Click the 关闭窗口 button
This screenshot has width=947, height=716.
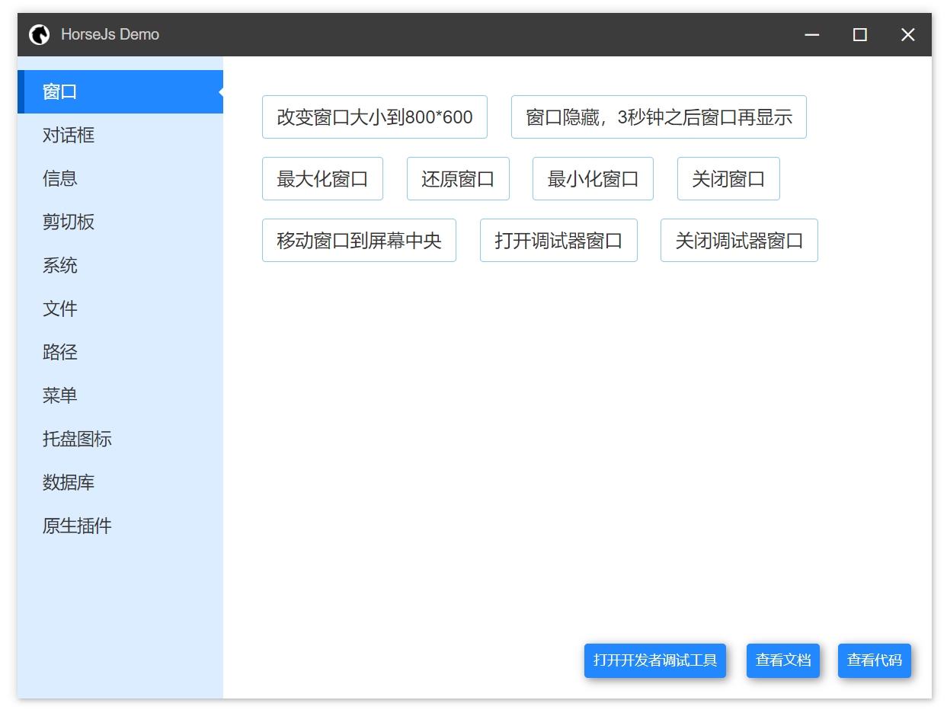coord(728,179)
